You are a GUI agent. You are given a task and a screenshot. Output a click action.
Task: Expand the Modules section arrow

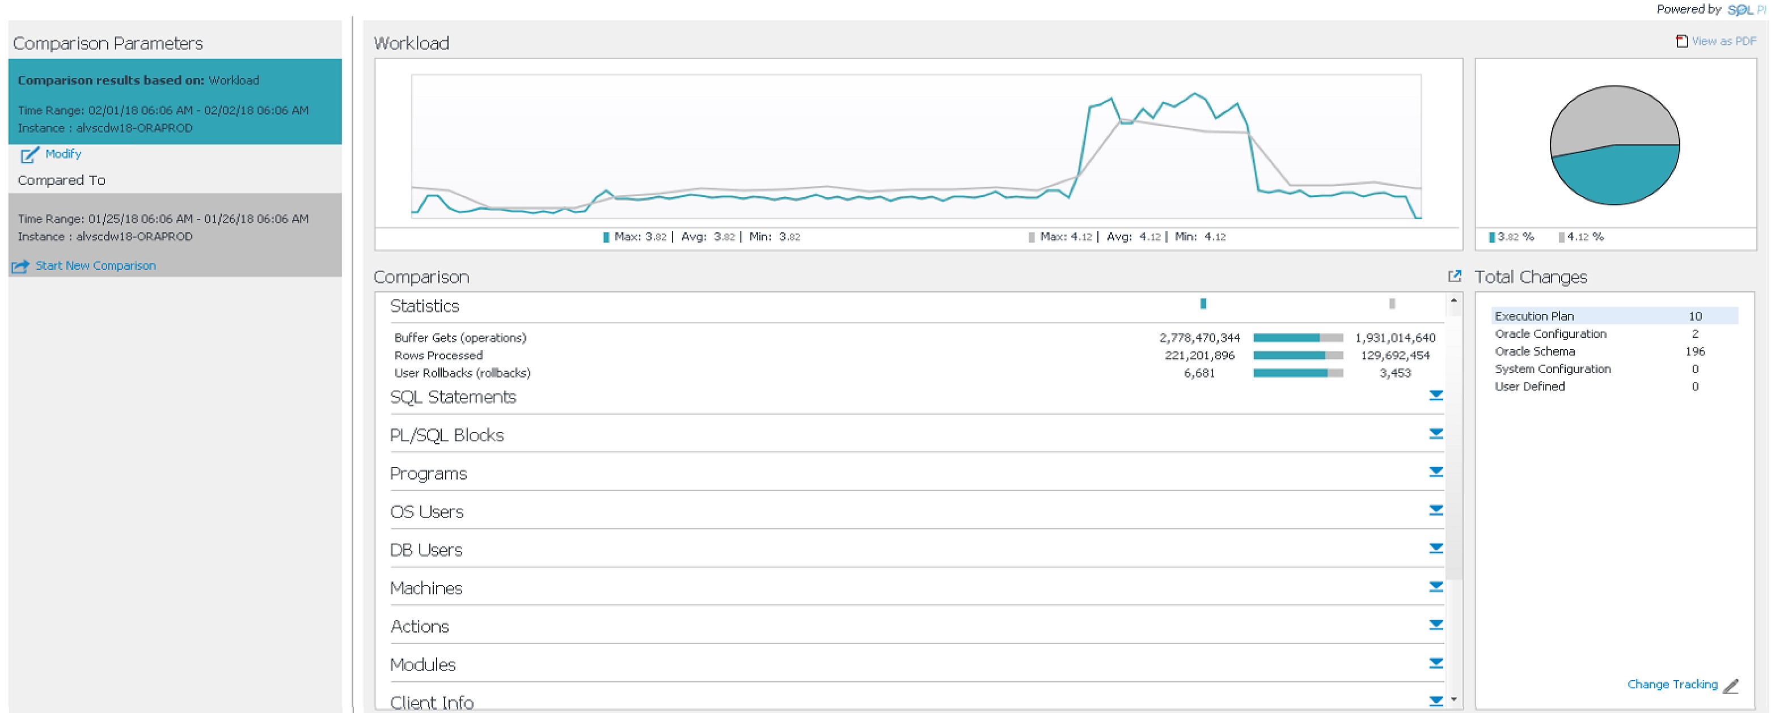point(1435,664)
